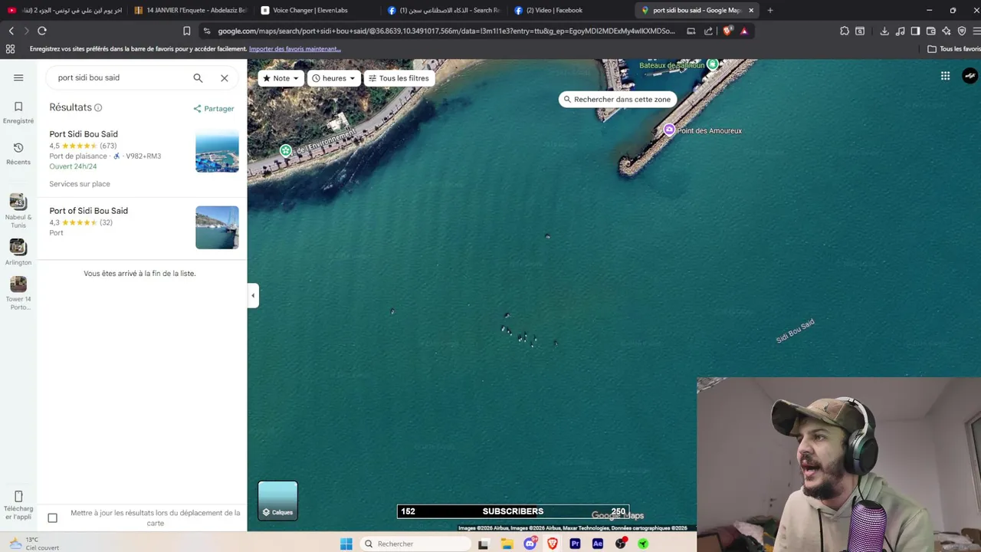
Task: Click the browser address bar URL
Action: pyautogui.click(x=446, y=31)
